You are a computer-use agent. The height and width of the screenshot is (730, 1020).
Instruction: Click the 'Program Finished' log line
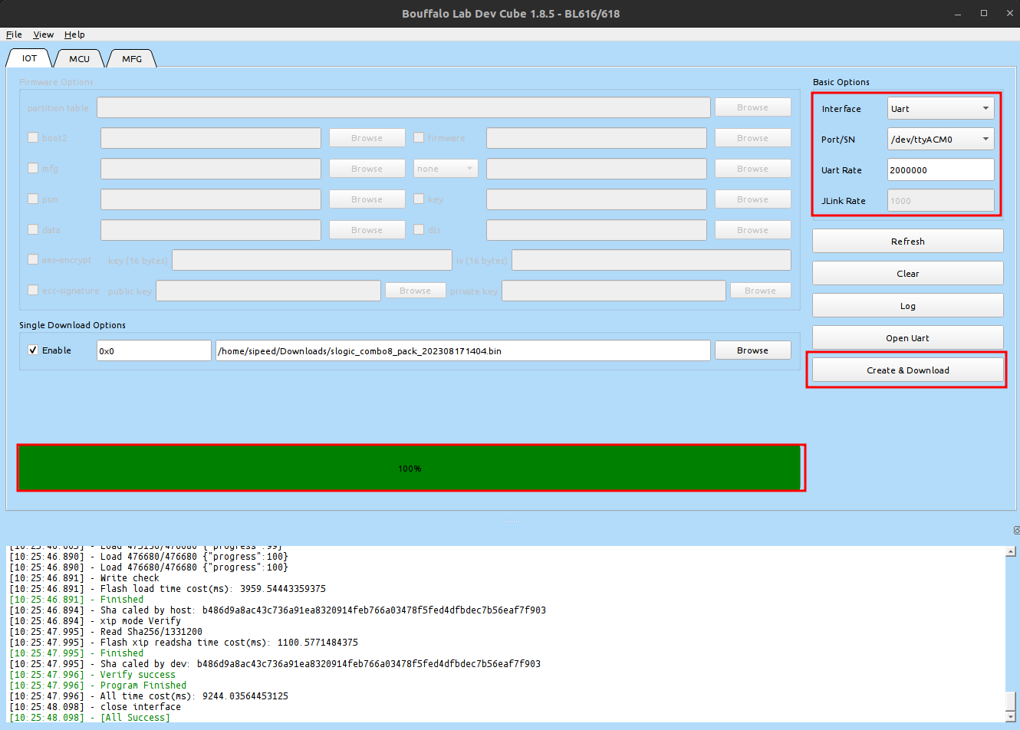98,686
